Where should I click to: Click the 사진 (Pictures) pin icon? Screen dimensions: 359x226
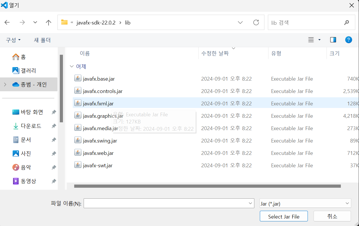(54, 153)
